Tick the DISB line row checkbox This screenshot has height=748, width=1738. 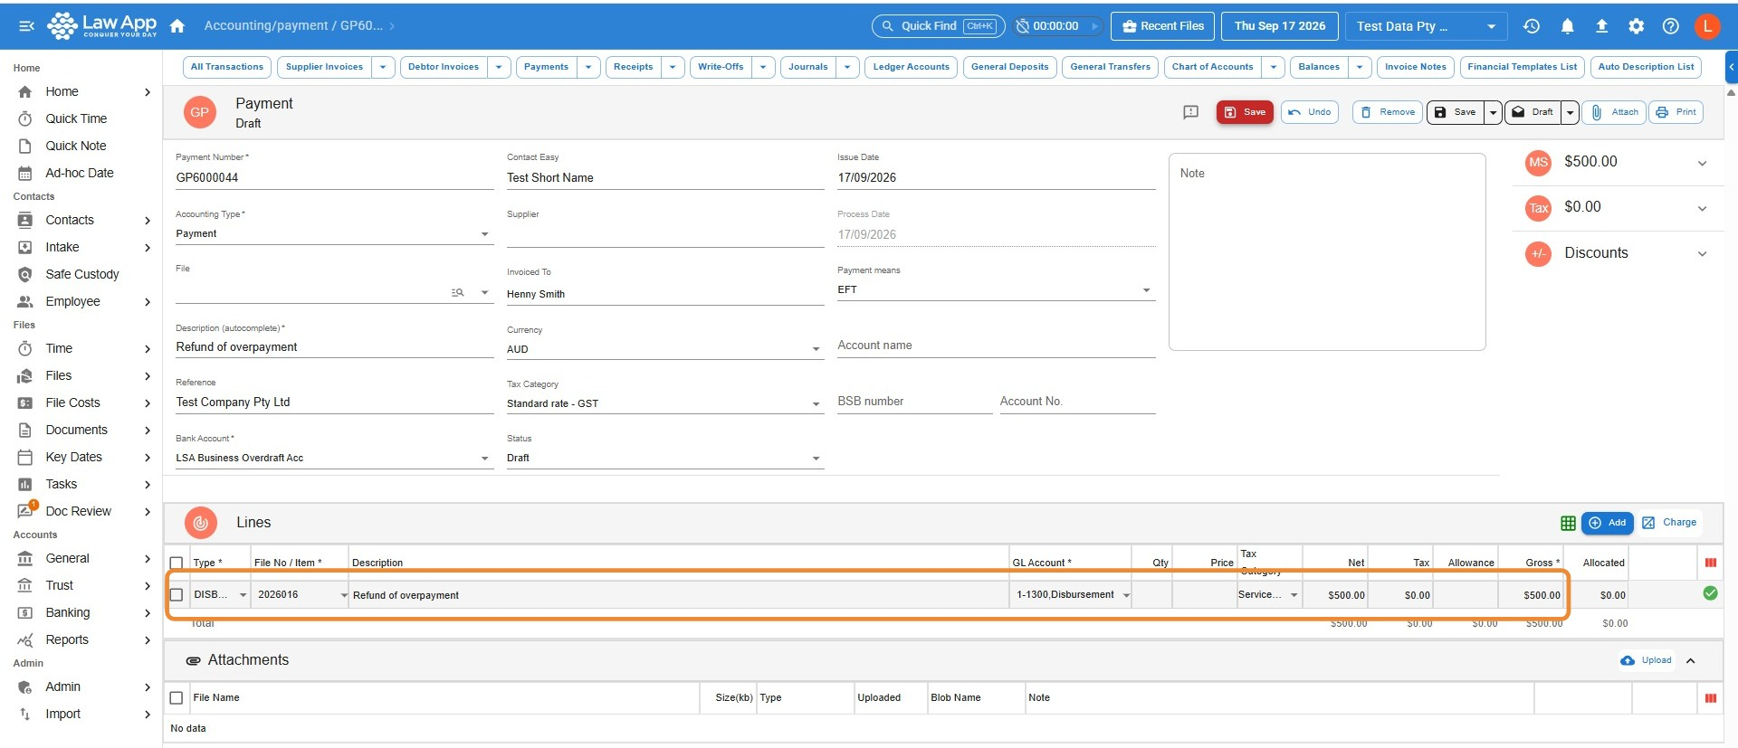177,595
